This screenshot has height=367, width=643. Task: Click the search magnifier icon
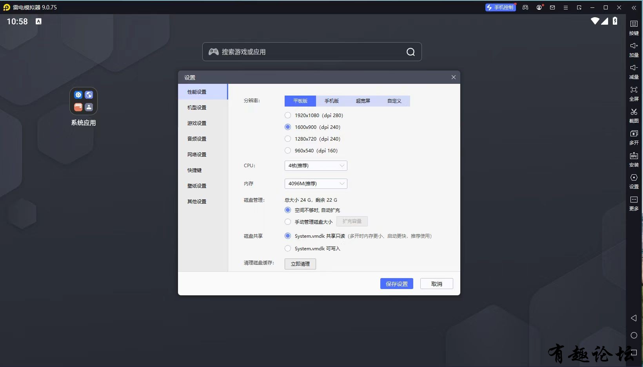tap(411, 52)
